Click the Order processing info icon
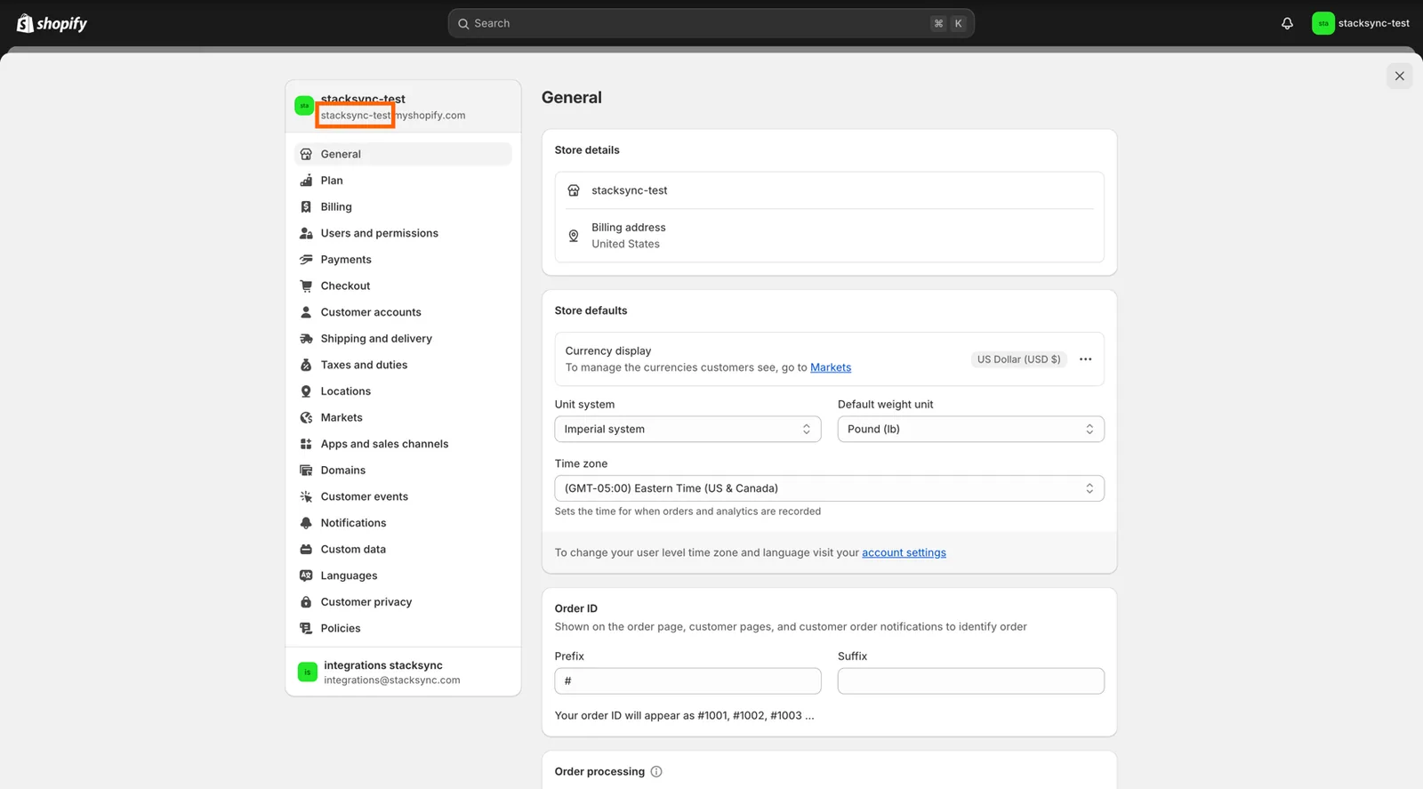 click(656, 771)
